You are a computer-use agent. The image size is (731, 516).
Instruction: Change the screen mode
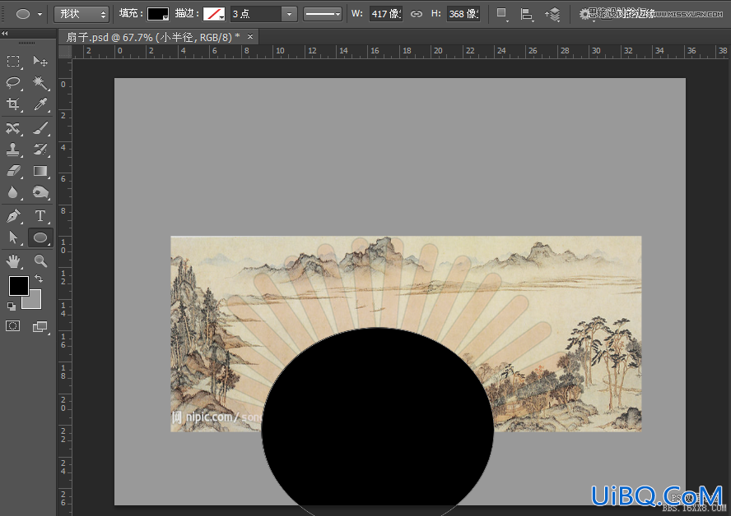[x=40, y=327]
